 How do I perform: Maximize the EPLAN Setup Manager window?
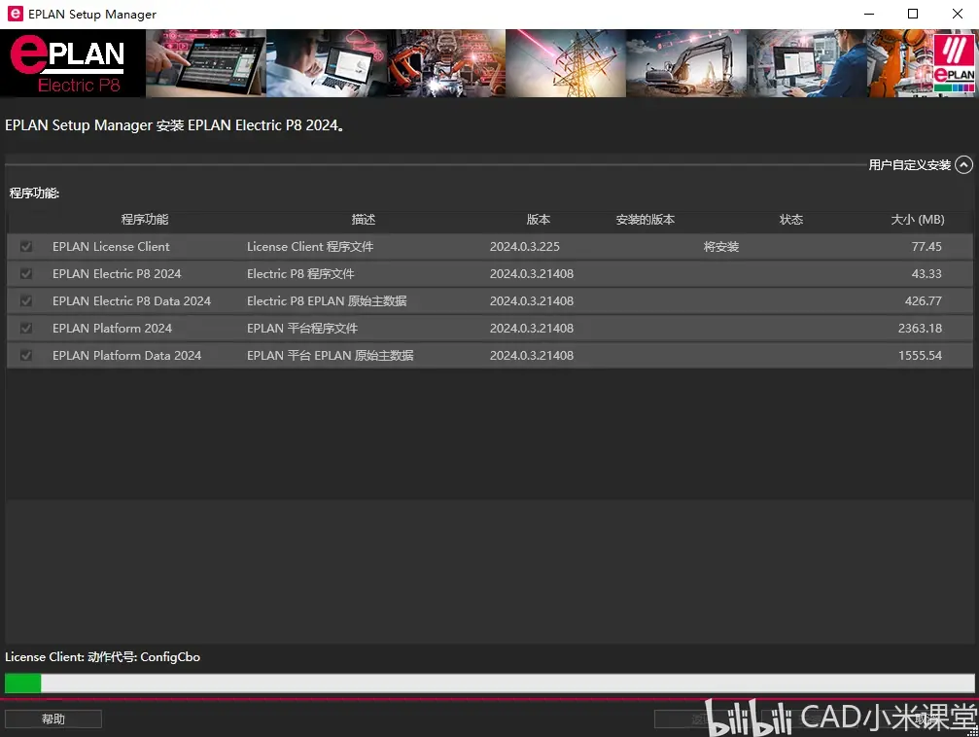tap(913, 14)
